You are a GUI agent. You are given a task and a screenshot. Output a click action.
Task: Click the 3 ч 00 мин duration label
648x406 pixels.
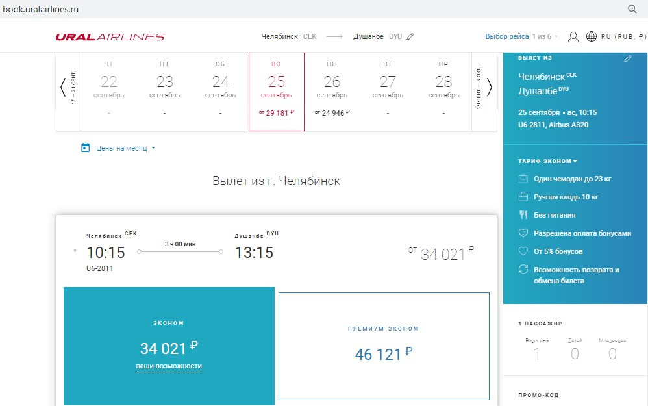coord(181,244)
